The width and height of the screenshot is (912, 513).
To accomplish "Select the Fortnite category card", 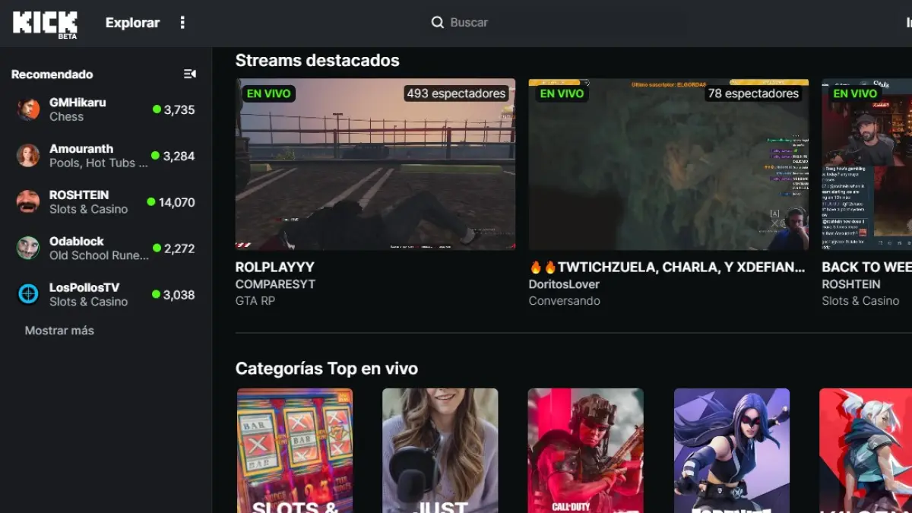I will tap(732, 451).
